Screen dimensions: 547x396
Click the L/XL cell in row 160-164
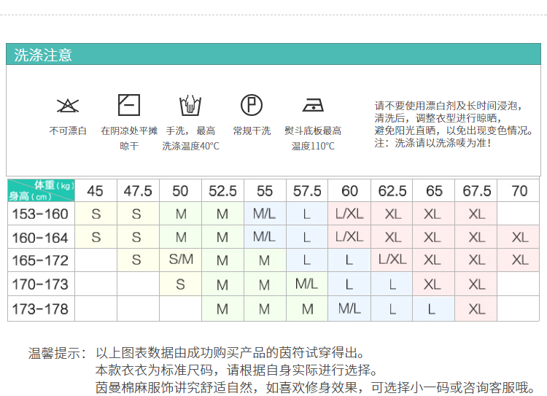point(349,237)
